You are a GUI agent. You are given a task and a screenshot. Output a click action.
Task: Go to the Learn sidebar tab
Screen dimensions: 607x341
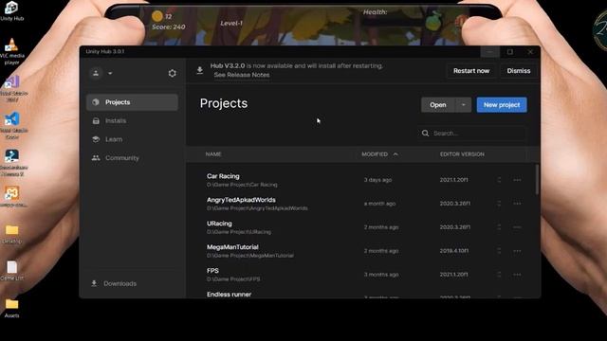click(x=132, y=139)
